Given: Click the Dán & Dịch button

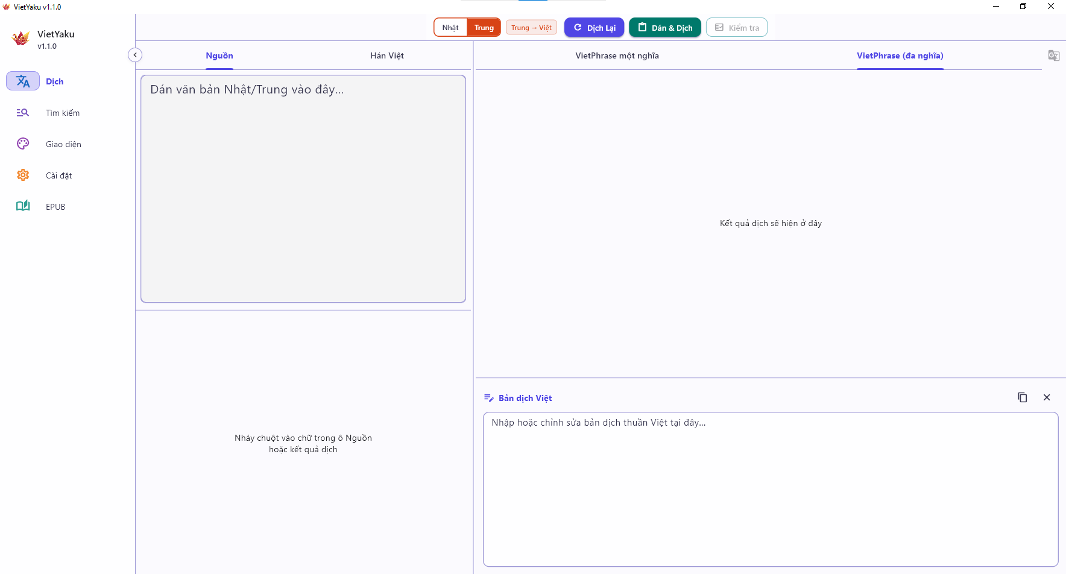Looking at the screenshot, I should point(665,28).
